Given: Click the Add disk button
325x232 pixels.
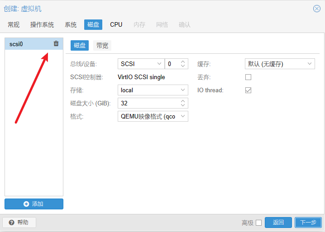Looking at the screenshot, I should [34, 204].
